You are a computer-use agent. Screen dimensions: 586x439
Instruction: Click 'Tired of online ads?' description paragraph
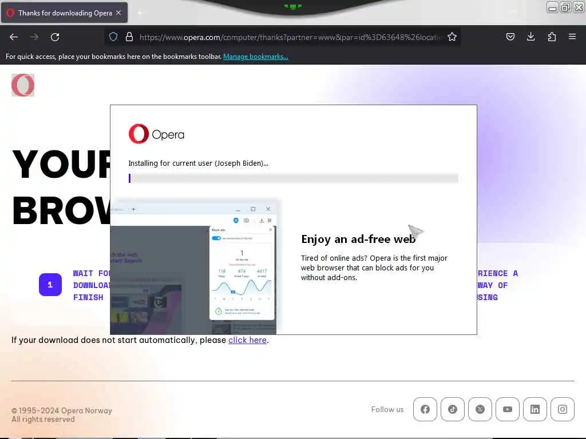click(374, 268)
